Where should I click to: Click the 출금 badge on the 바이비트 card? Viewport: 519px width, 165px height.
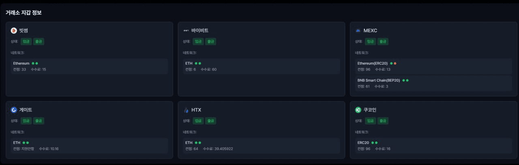[210, 41]
